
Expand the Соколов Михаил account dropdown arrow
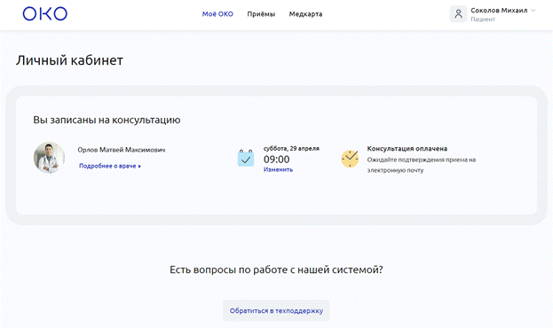click(533, 11)
